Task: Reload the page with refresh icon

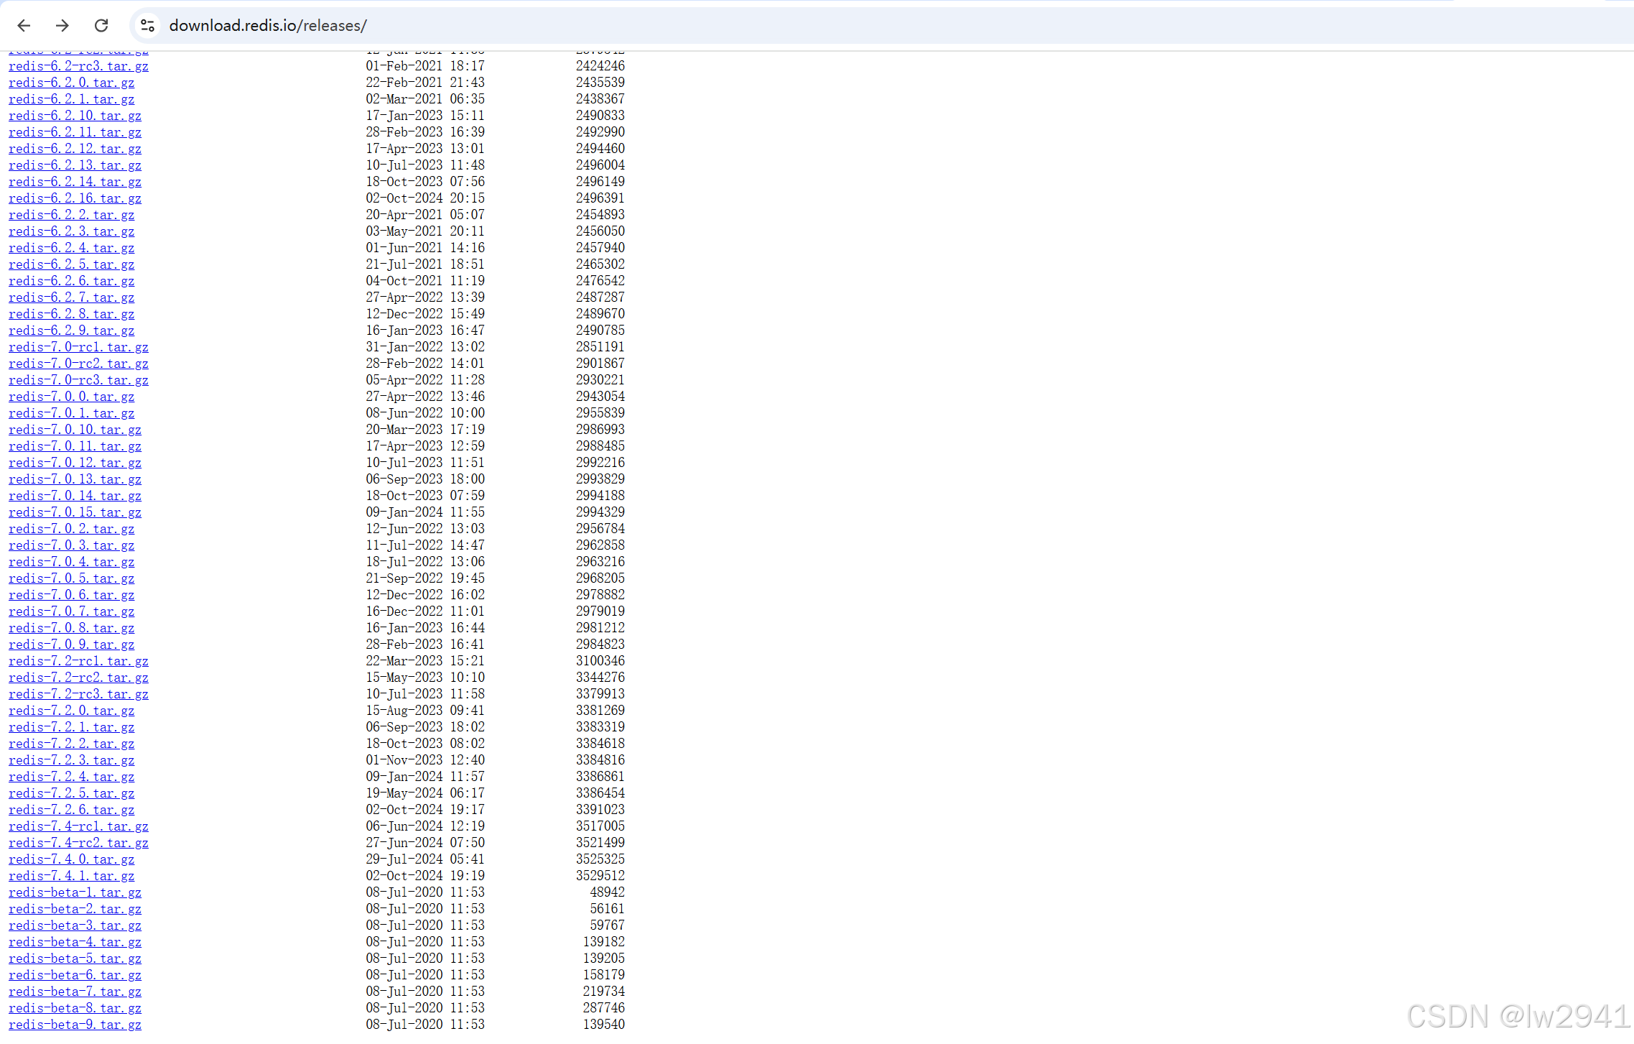Action: click(x=101, y=26)
